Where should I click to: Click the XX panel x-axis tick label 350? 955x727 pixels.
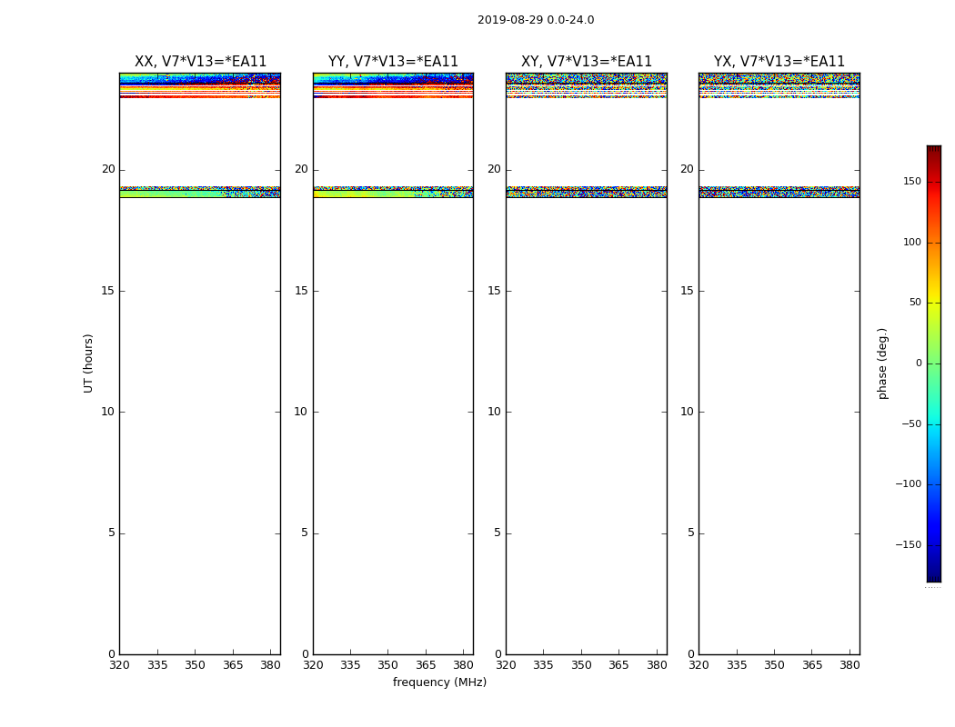pos(195,665)
